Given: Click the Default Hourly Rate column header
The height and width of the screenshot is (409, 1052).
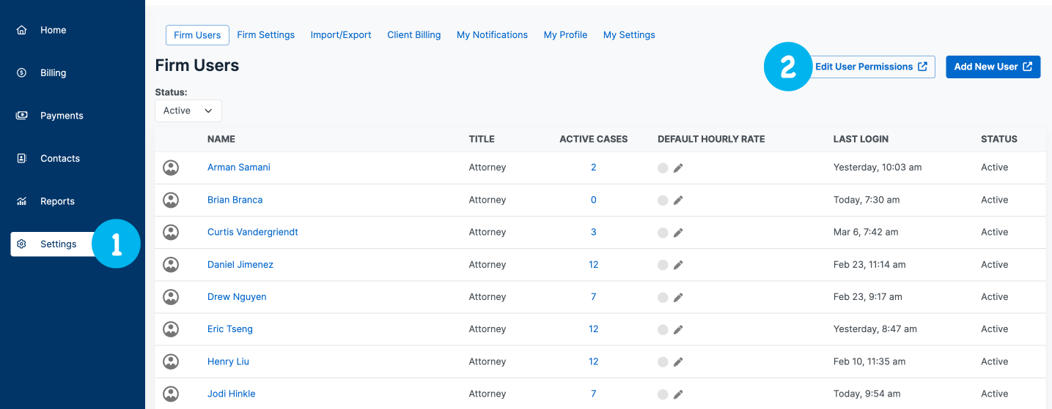Looking at the screenshot, I should 711,139.
